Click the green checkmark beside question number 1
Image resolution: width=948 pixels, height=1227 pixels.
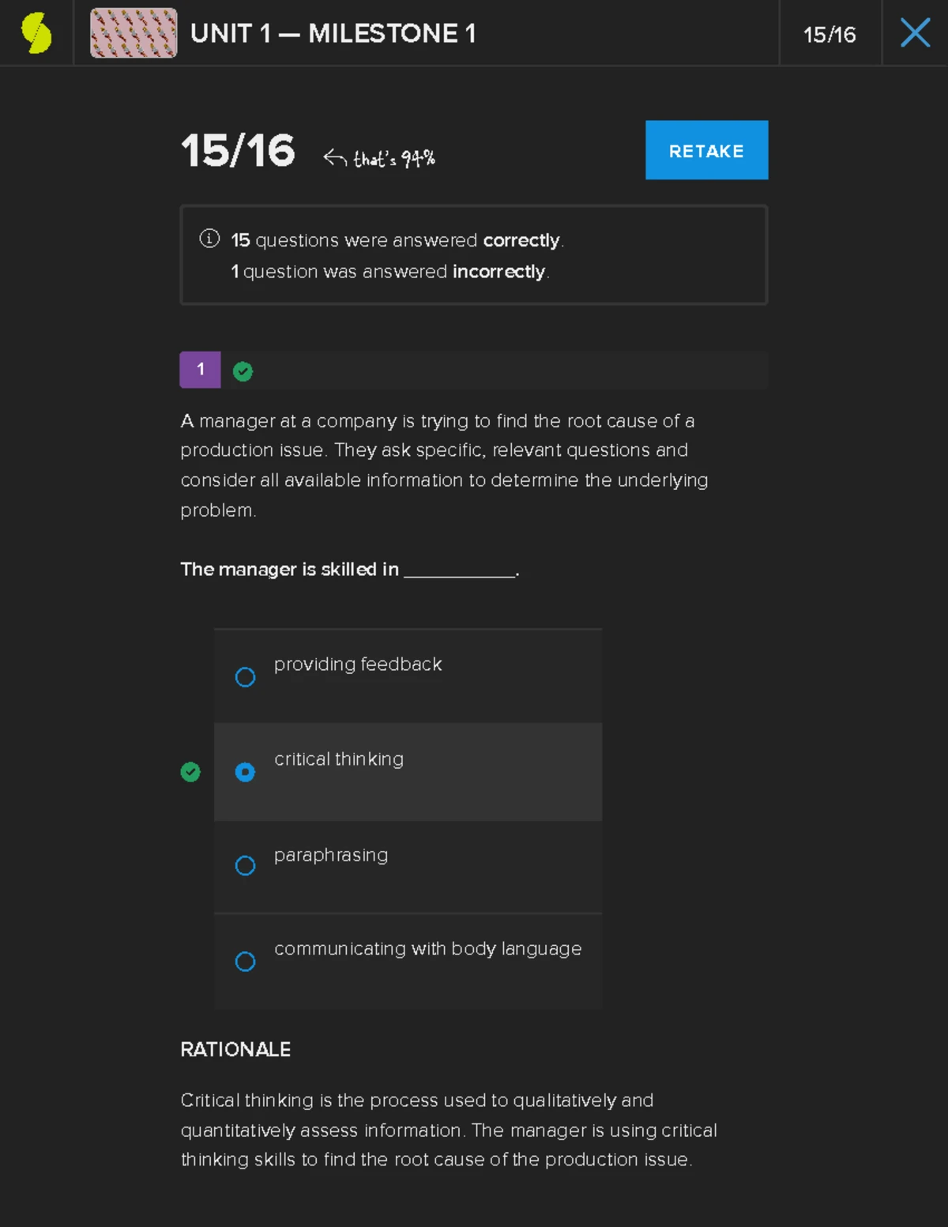(243, 371)
